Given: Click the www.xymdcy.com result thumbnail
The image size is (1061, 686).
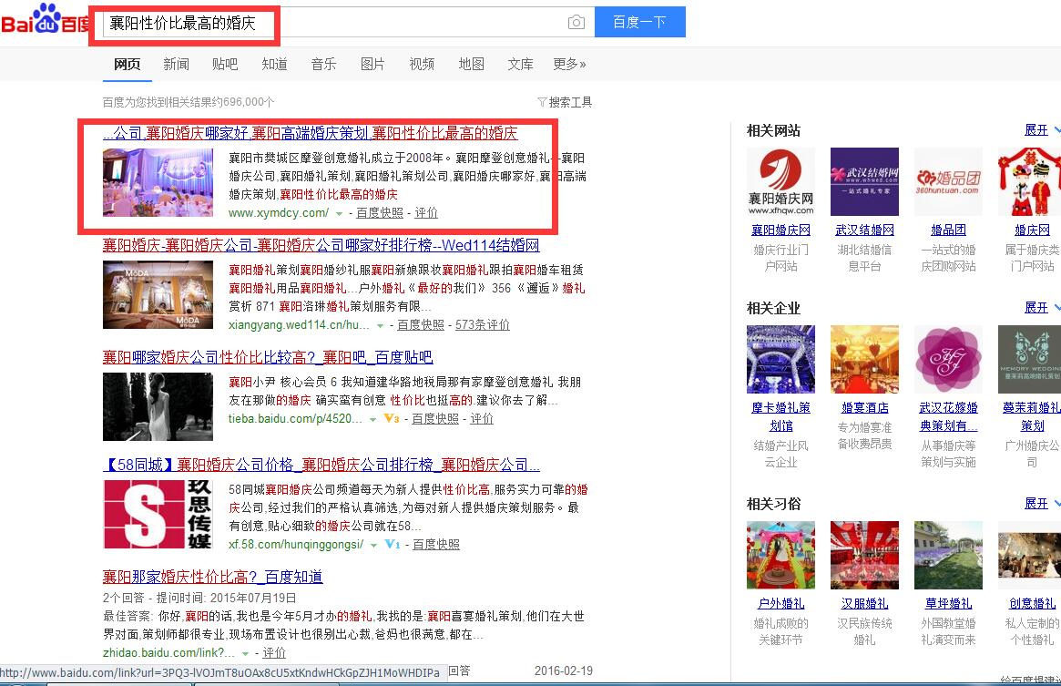Looking at the screenshot, I should coord(158,183).
